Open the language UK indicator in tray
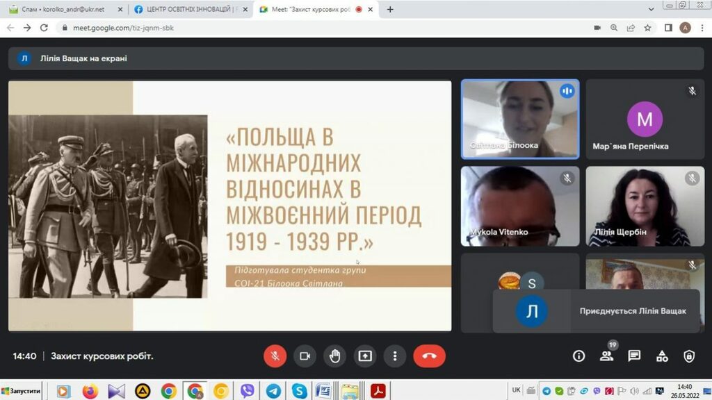Viewport: 712px width, 400px height. [516, 390]
